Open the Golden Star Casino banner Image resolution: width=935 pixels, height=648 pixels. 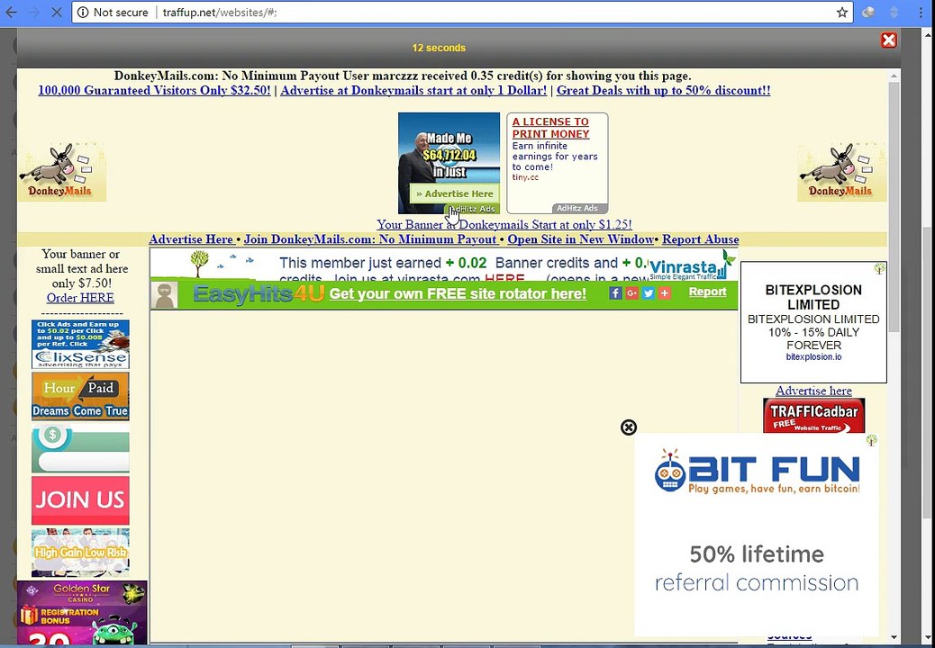(x=82, y=613)
